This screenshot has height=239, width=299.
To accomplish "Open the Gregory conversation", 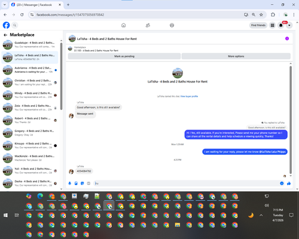I will 30,133.
